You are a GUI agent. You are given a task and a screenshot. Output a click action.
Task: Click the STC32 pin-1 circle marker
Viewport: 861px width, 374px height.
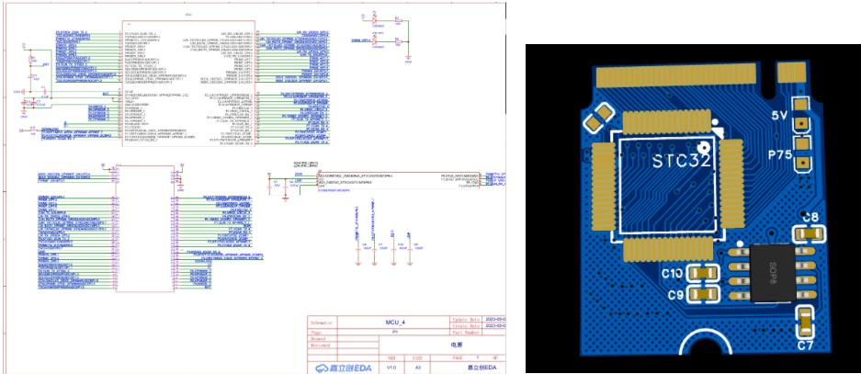point(703,148)
